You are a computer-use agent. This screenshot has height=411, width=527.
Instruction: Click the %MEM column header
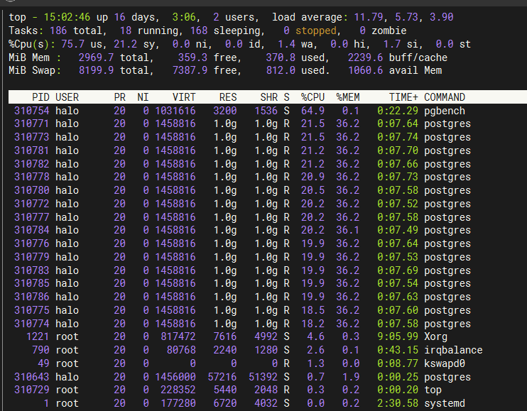tap(348, 97)
